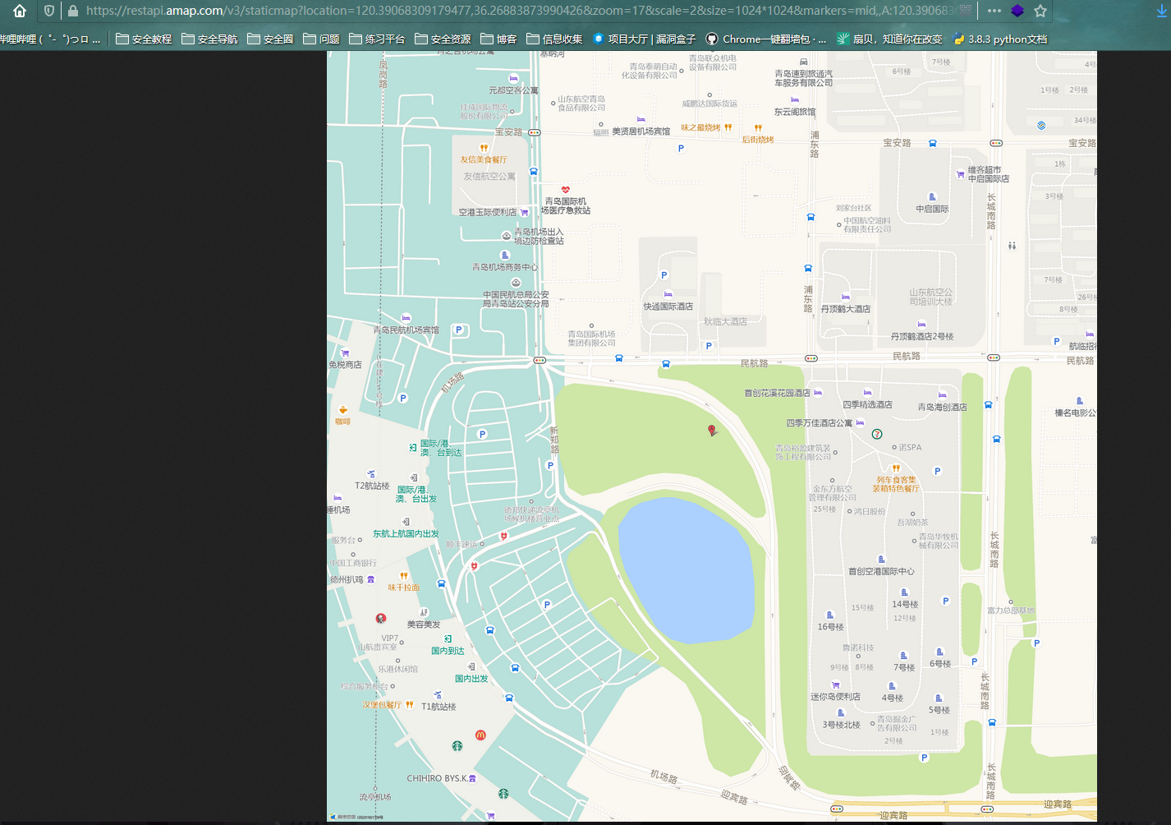Click the browser home icon
The width and height of the screenshot is (1171, 825).
coord(19,12)
